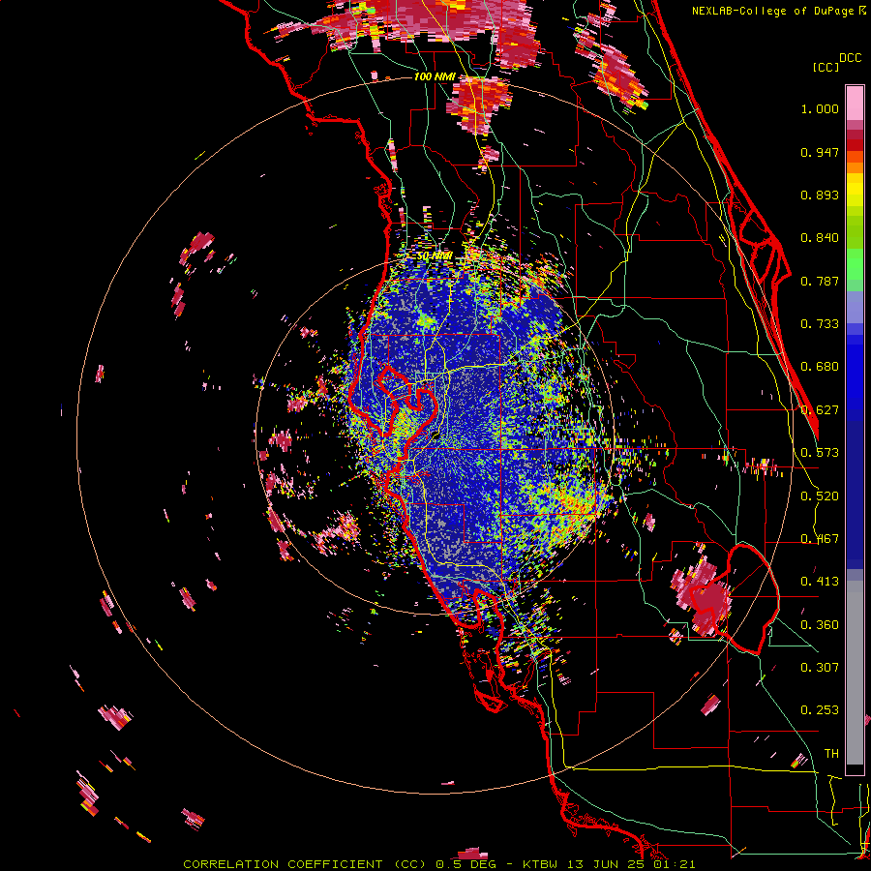Click the 0.307 legend value
The image size is (871, 871).
[820, 668]
